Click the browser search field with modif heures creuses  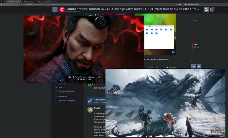point(206,5)
